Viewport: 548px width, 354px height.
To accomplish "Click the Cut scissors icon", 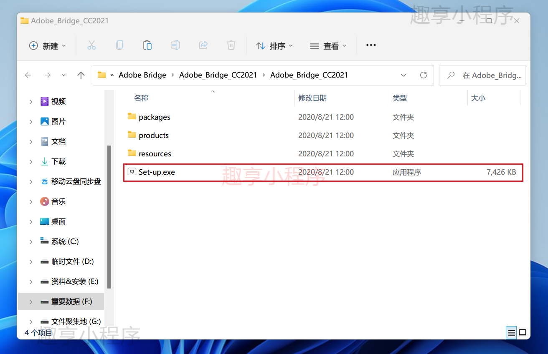I will [x=91, y=45].
